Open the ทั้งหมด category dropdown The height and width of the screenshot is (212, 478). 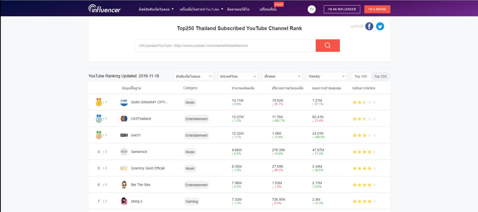point(282,76)
